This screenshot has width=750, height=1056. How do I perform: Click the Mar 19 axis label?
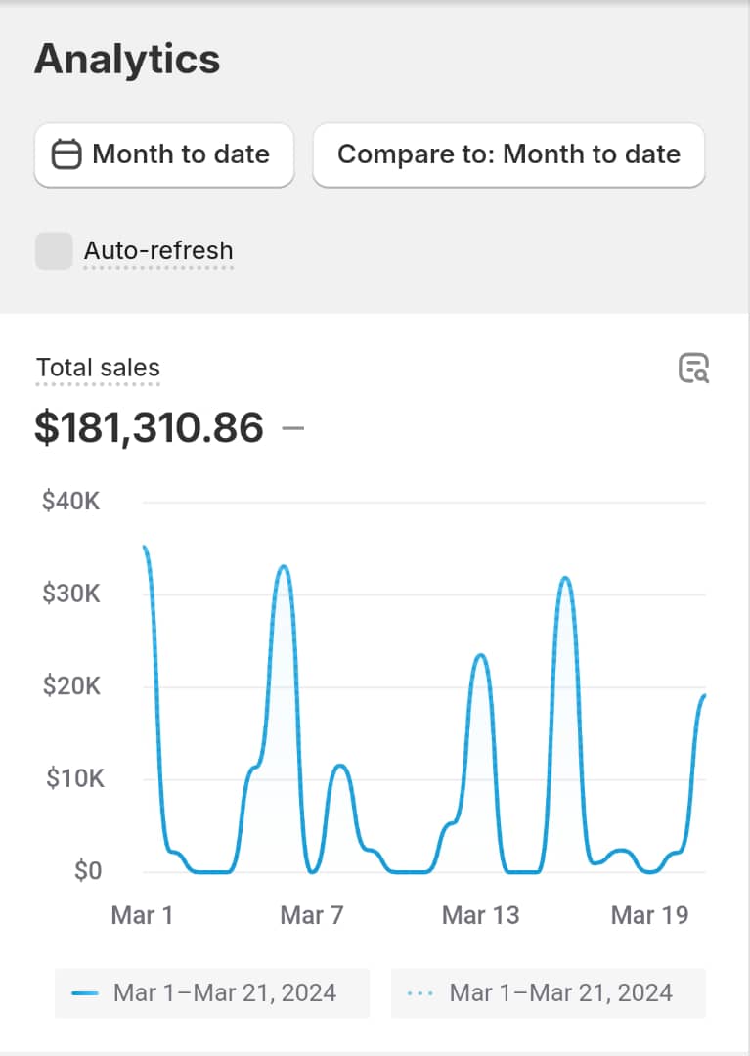[x=649, y=915]
